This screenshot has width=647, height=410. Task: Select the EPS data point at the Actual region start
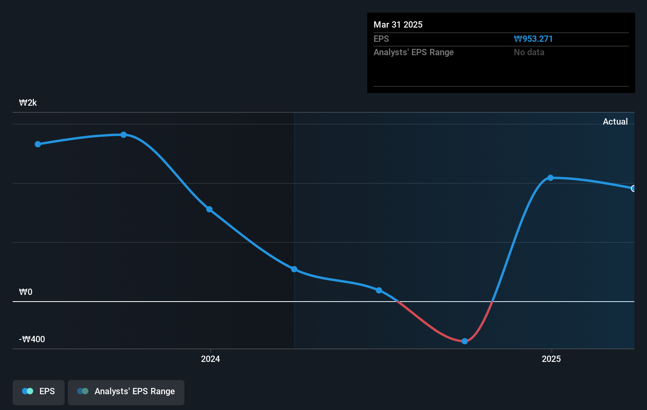pyautogui.click(x=294, y=269)
